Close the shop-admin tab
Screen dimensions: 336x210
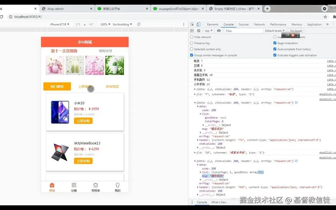[91, 9]
